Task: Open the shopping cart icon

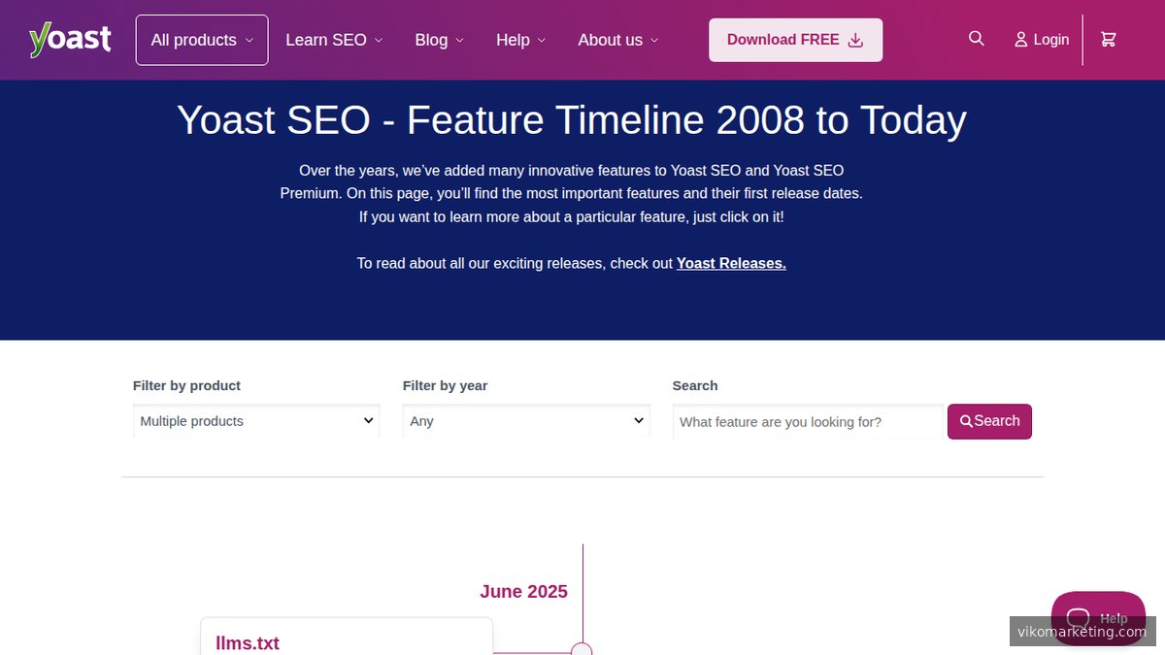Action: point(1108,39)
